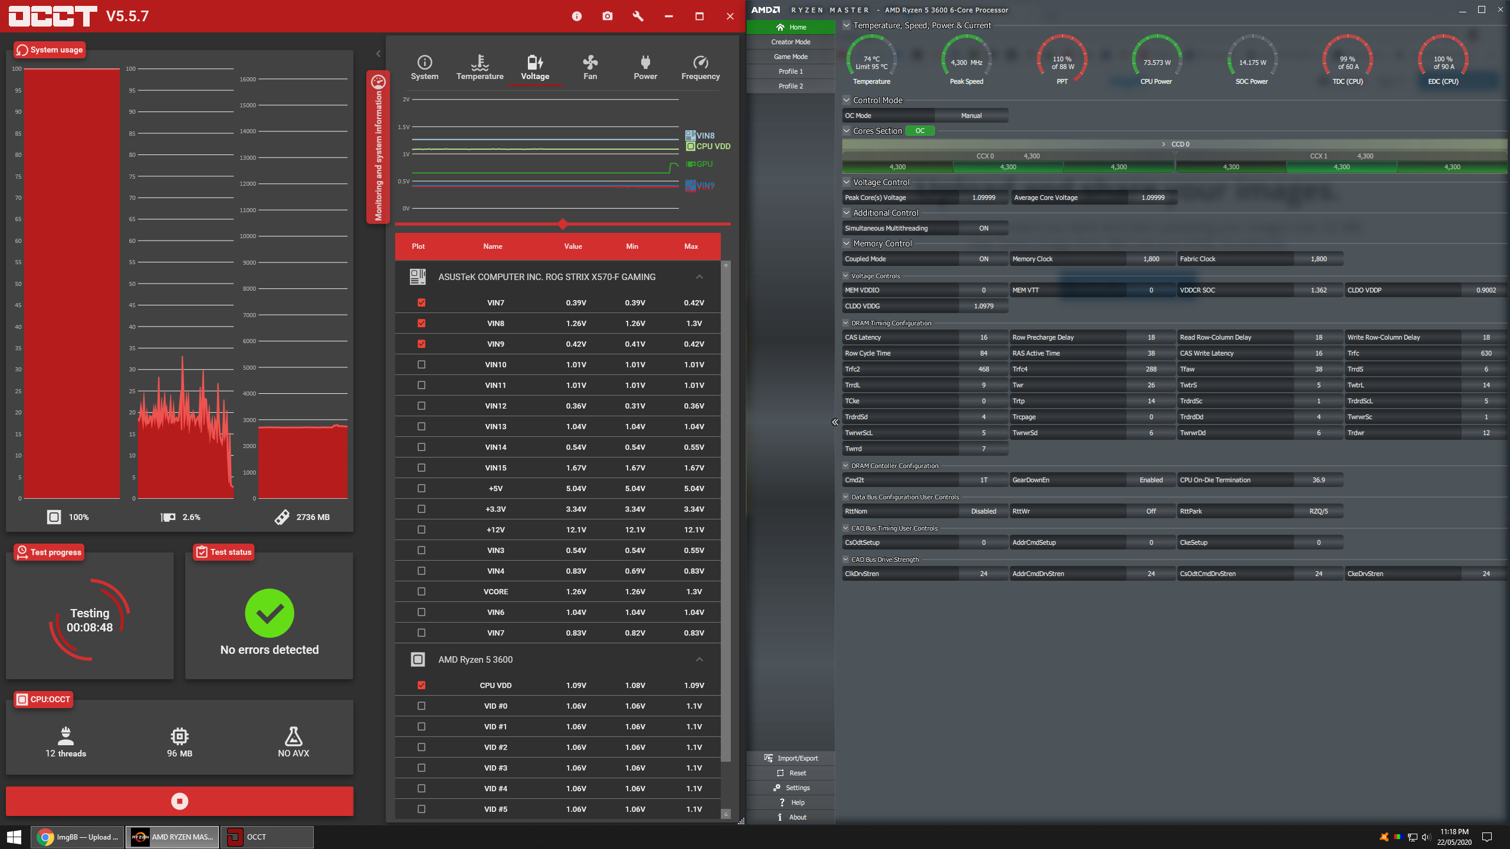Click the OC button in Cores Section
The image size is (1510, 849).
920,131
